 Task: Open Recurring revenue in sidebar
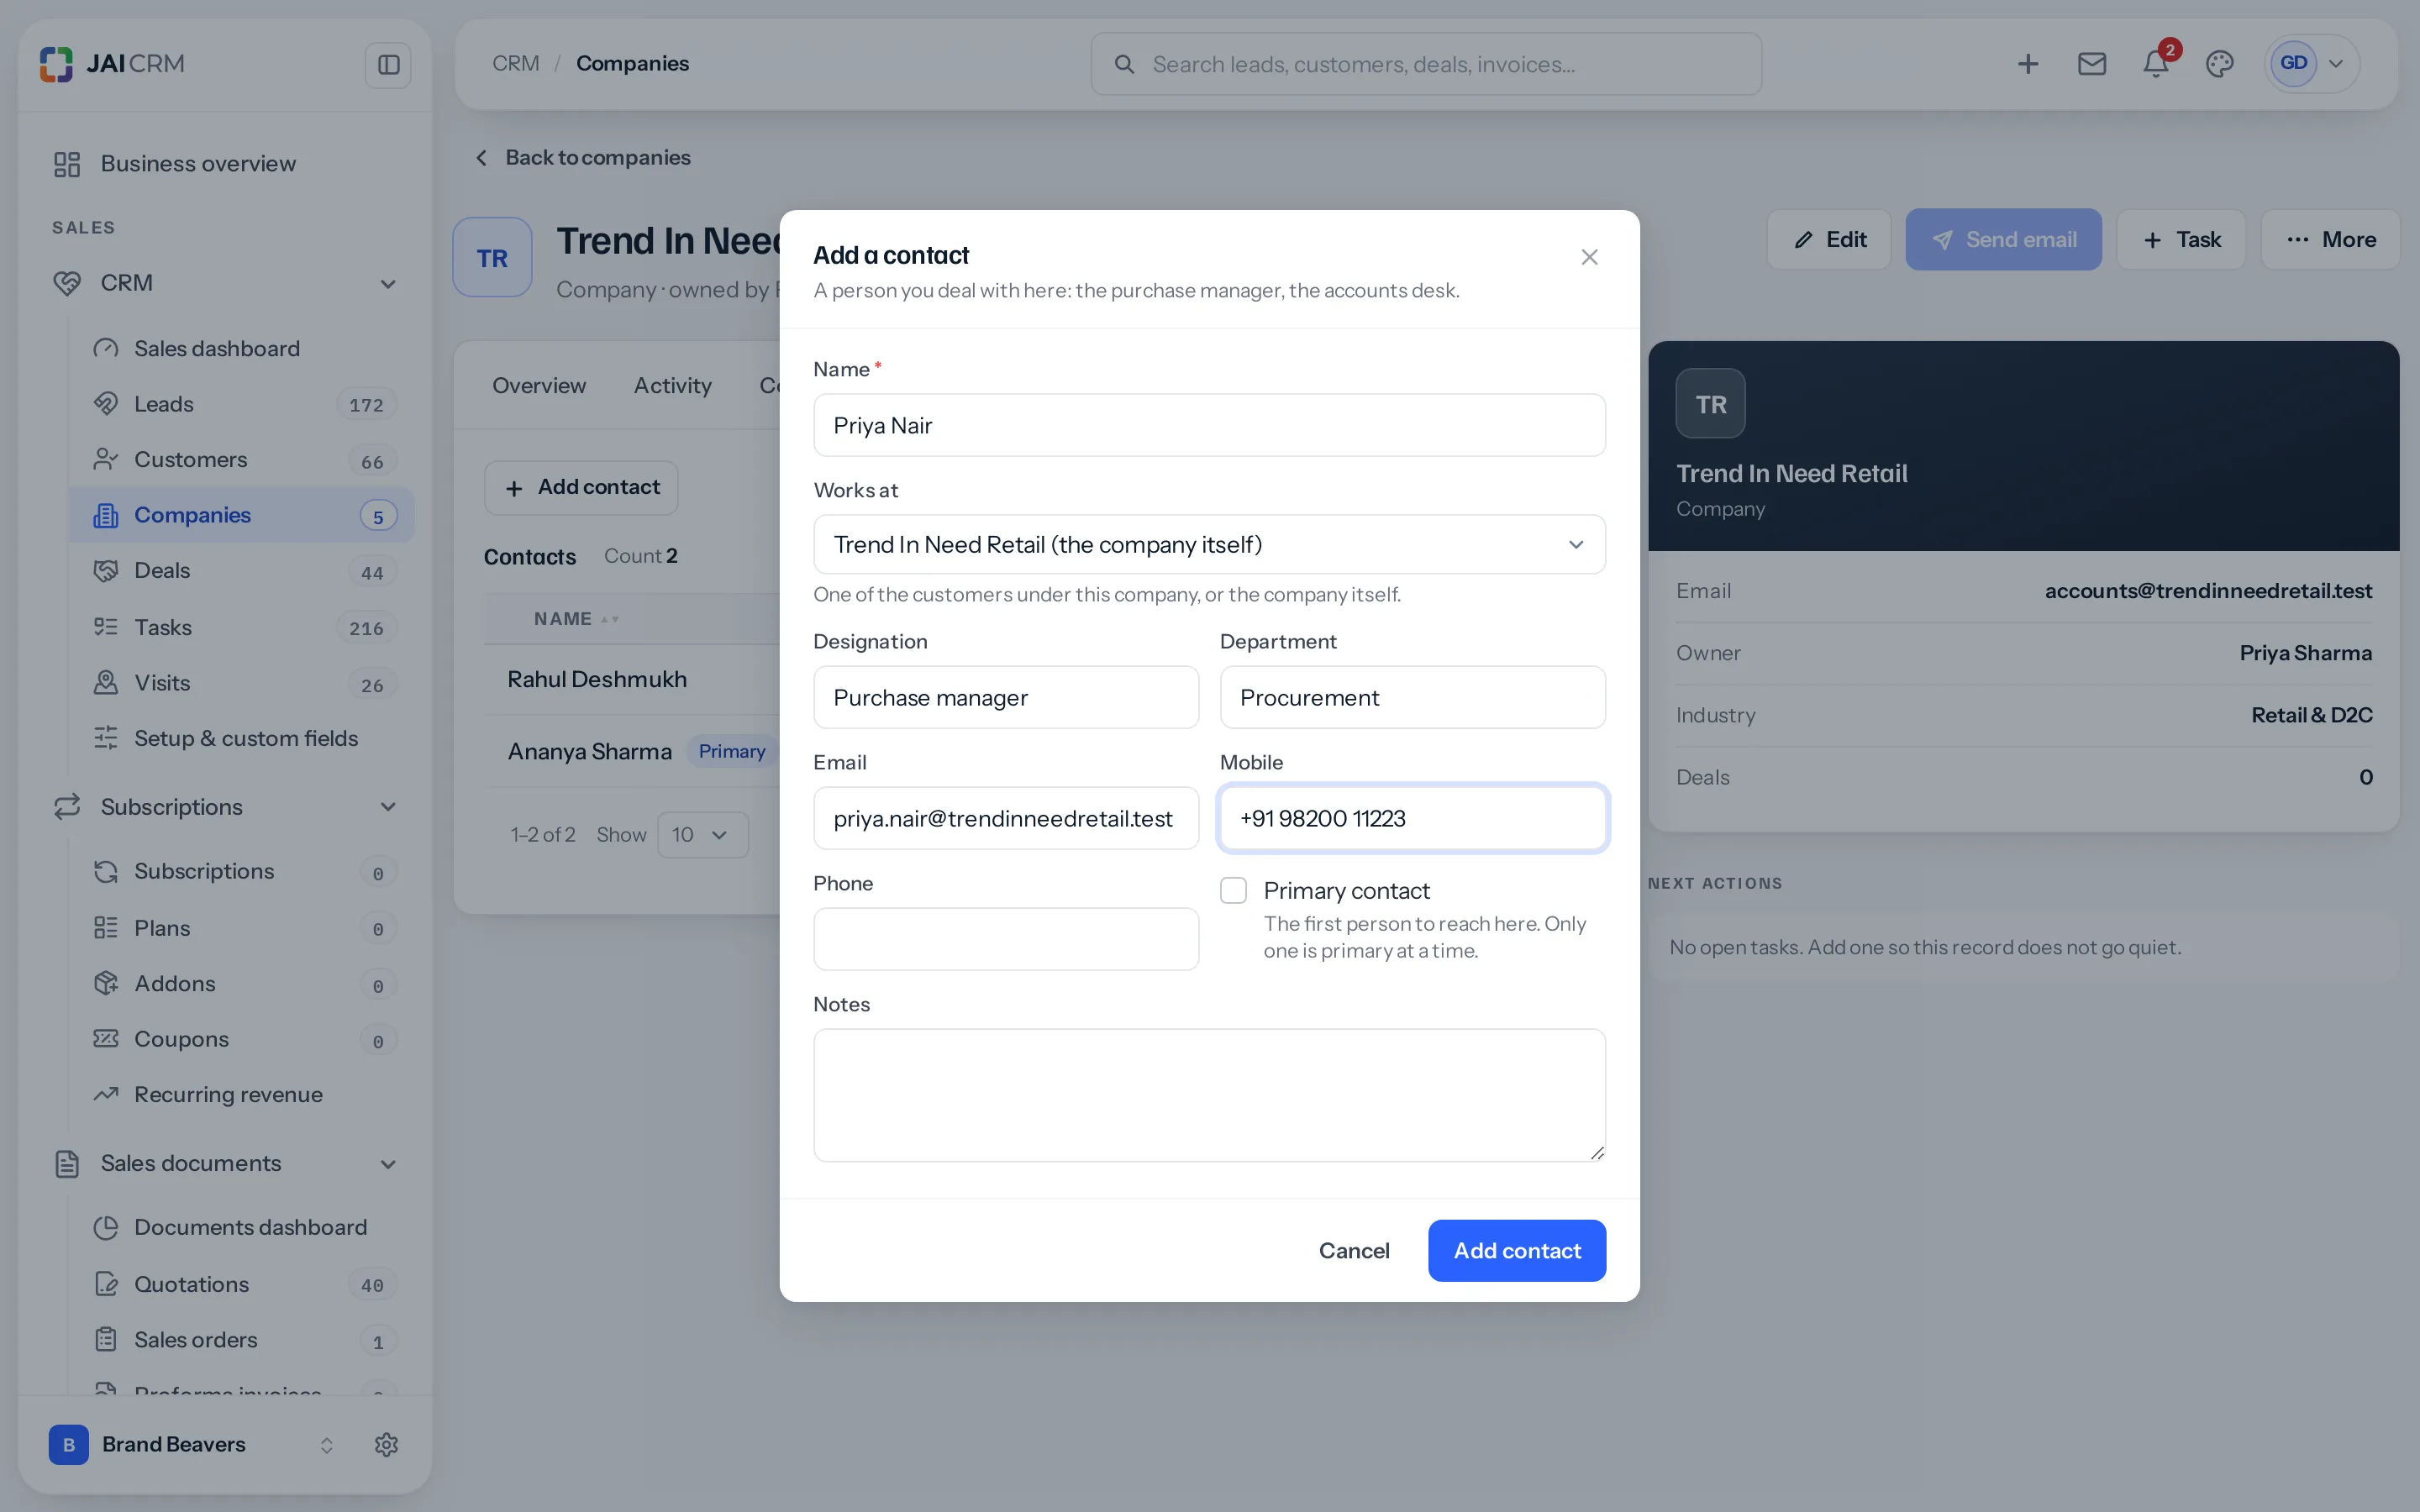(x=243, y=1094)
